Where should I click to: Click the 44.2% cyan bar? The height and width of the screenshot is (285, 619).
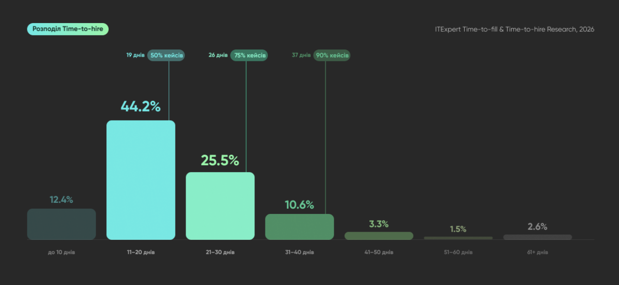(x=140, y=180)
